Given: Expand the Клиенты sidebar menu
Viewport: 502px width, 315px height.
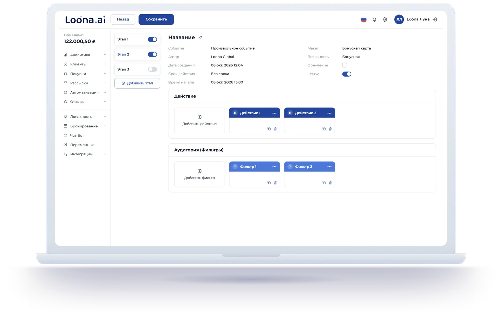Looking at the screenshot, I should coord(85,64).
